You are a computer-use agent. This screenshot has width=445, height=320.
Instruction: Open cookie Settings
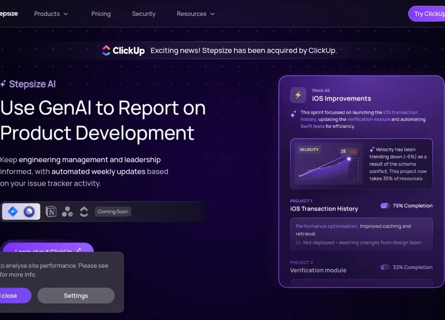pos(76,296)
